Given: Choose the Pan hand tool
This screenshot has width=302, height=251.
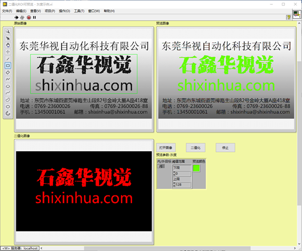Looking at the screenshot, I should coord(8,45).
